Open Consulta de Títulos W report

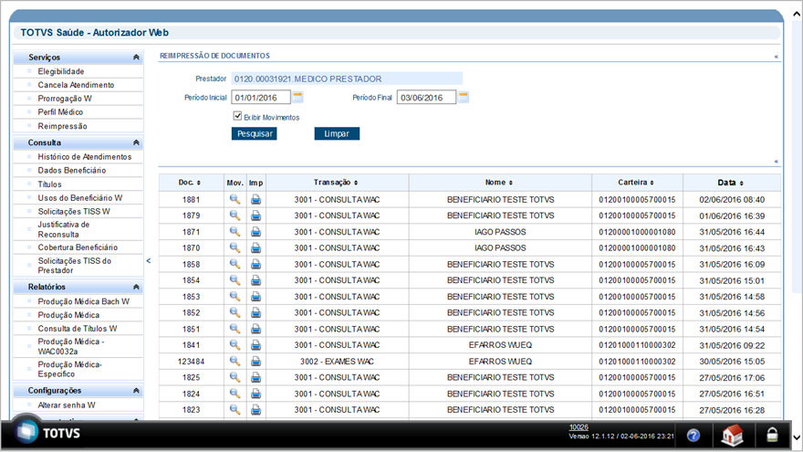click(x=78, y=329)
